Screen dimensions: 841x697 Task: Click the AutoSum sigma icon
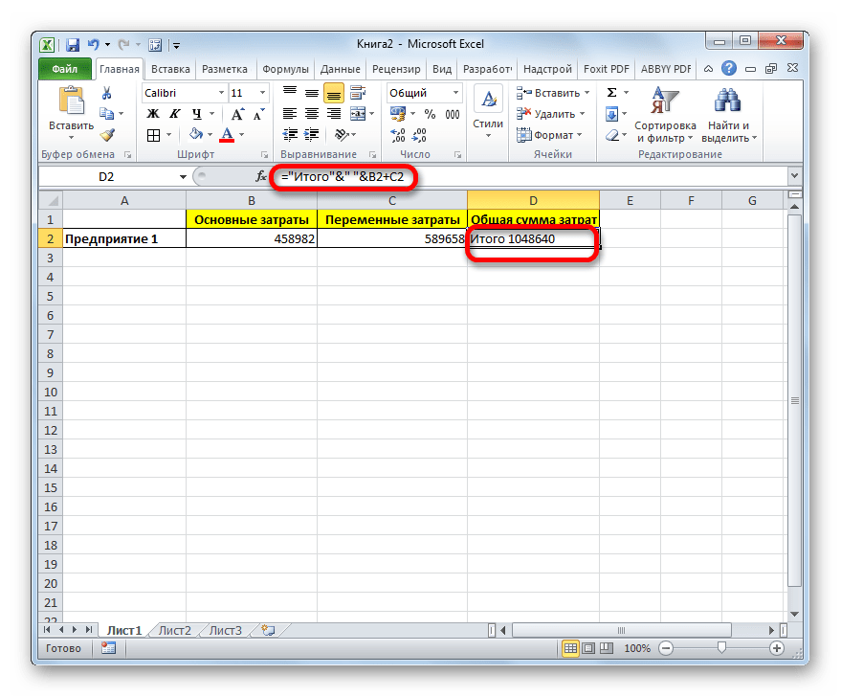click(610, 93)
